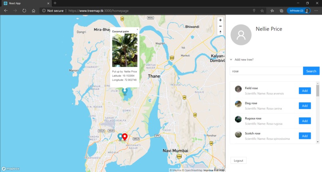322x172 pixels.
Task: Click the Thane label on the map
Action: coord(154,76)
